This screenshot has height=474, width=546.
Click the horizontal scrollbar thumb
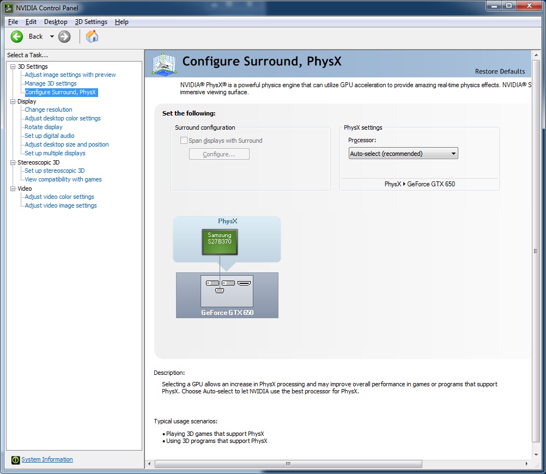pyautogui.click(x=288, y=464)
